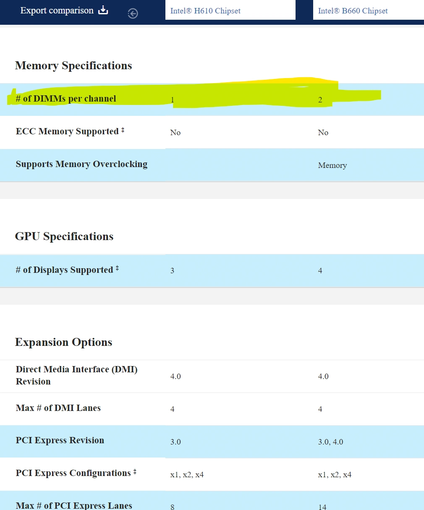Select the # of DIMMs per channel label

tap(66, 99)
